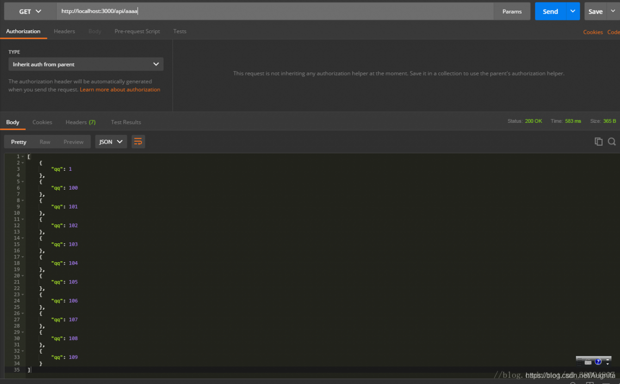Click the "qq": 100 line in the response
620x384 pixels.
tap(64, 188)
